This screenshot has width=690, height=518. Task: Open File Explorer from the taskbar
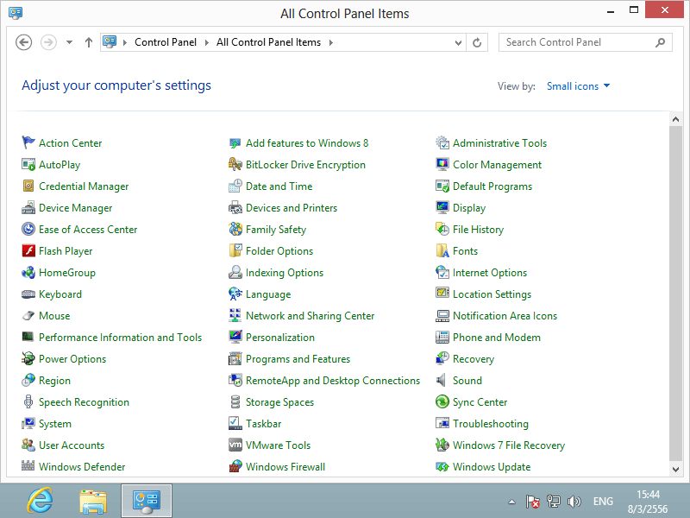click(x=93, y=501)
